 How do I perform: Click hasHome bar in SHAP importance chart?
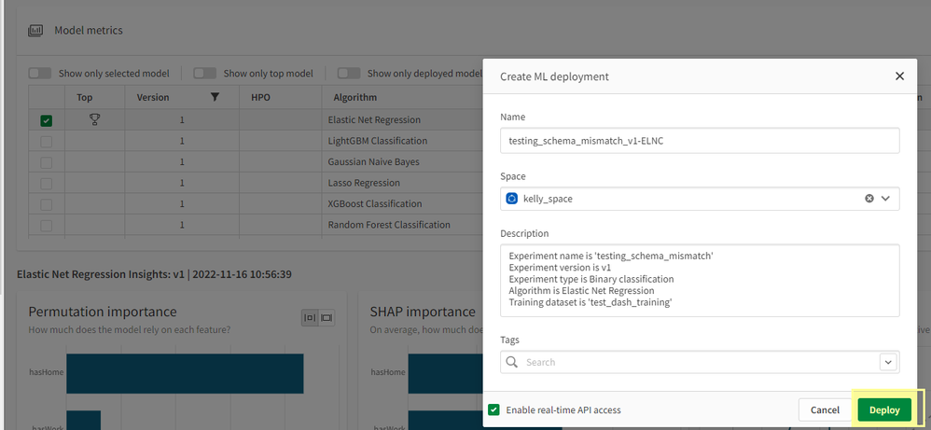(x=445, y=374)
